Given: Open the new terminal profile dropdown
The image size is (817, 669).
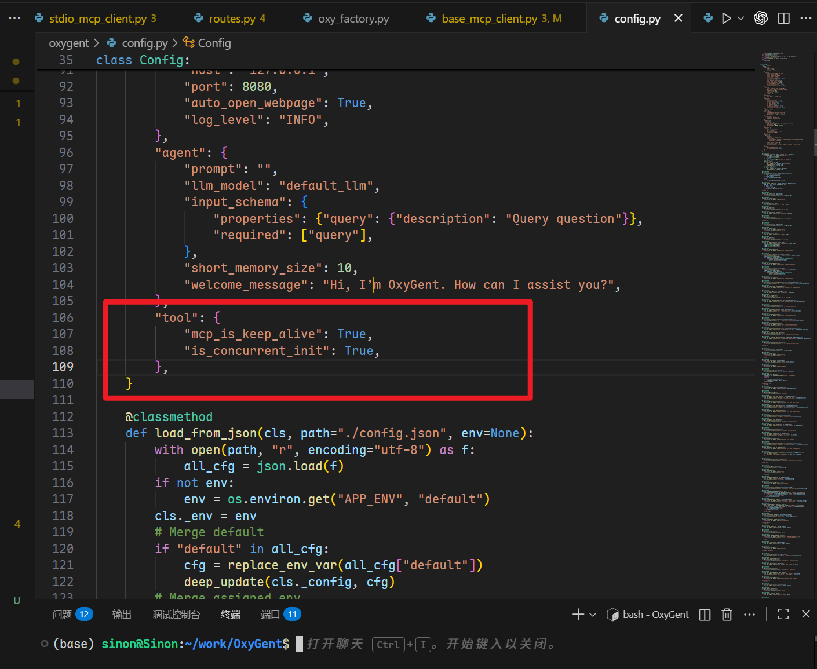Looking at the screenshot, I should (x=593, y=615).
